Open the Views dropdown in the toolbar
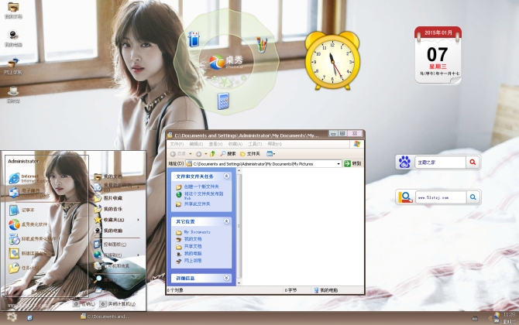Viewport: 519px width, 325px height. pyautogui.click(x=271, y=154)
